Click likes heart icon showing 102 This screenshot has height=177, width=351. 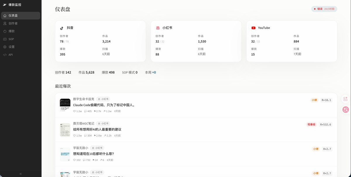pyautogui.click(x=74, y=160)
